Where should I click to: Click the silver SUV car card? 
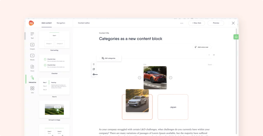(x=137, y=101)
